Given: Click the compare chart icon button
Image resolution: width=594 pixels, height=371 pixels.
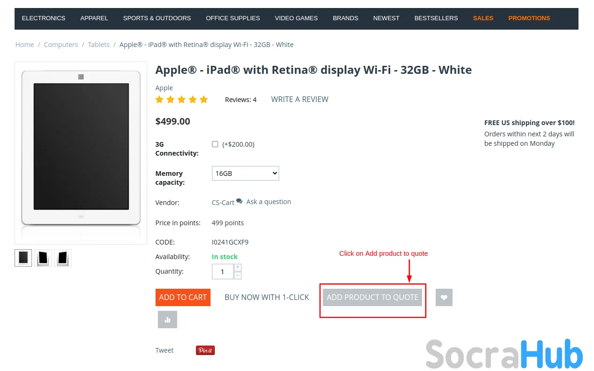Looking at the screenshot, I should point(167,320).
